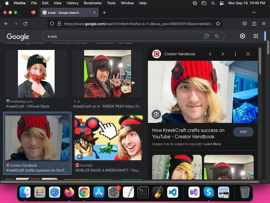Viewport: 270px width, 203px height.
Task: Bookmark this page with the star icon
Action: (x=218, y=24)
